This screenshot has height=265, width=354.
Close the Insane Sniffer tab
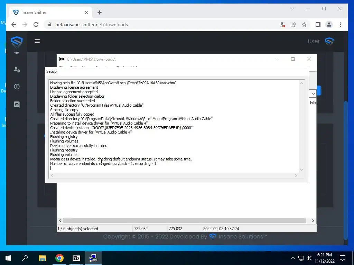[86, 12]
